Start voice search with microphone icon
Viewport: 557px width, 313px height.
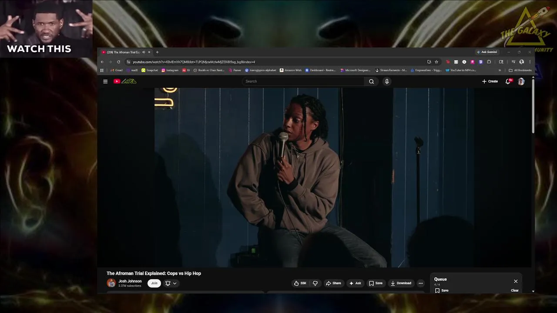tap(387, 81)
